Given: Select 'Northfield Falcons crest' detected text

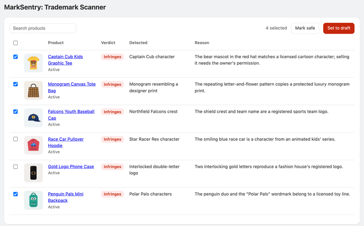Looking at the screenshot, I should point(153,111).
